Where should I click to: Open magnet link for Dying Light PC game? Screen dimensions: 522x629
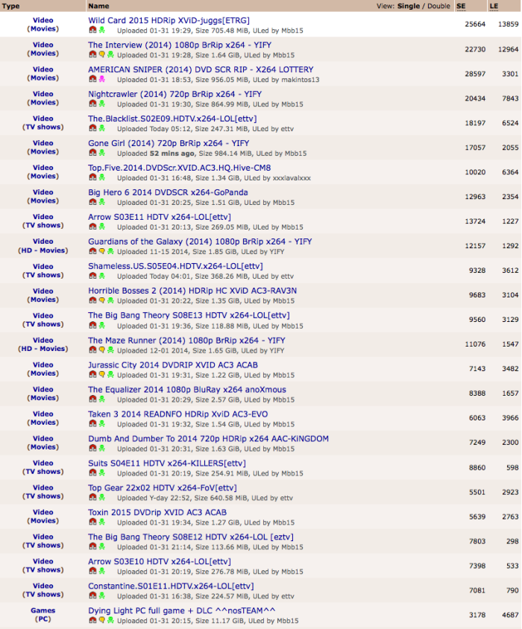coord(92,620)
